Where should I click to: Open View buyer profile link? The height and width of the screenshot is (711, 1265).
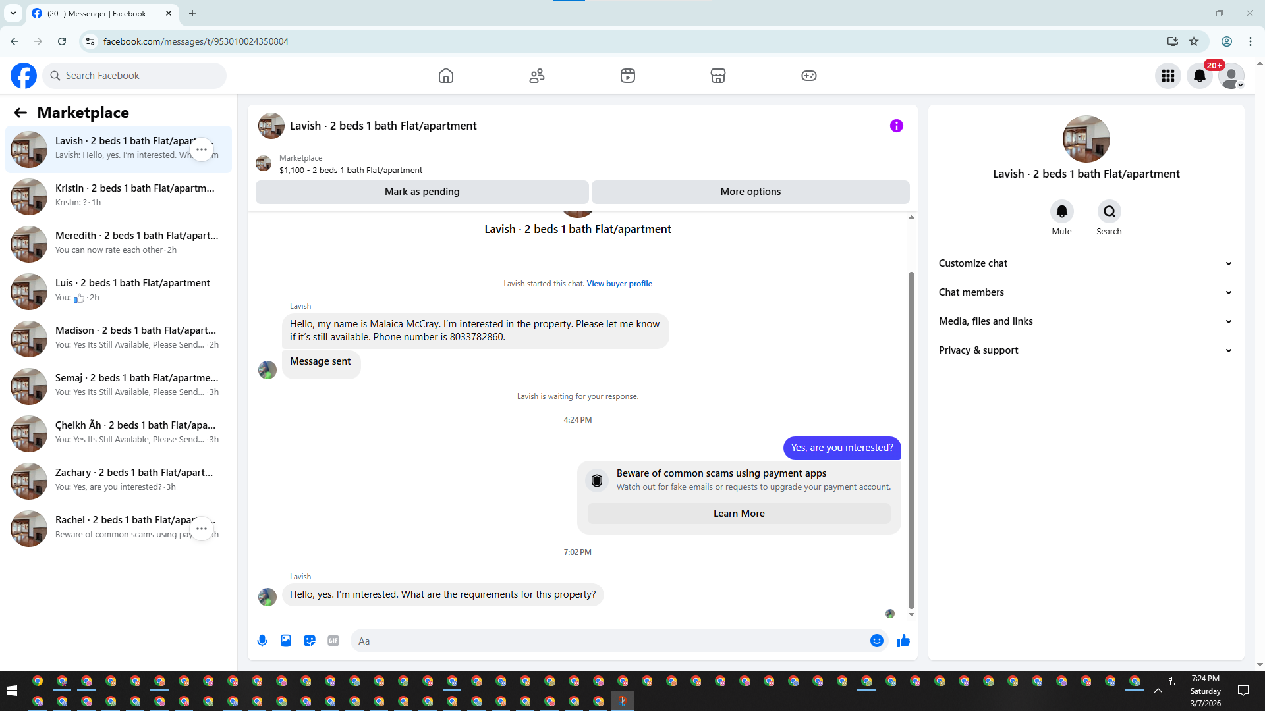click(619, 284)
